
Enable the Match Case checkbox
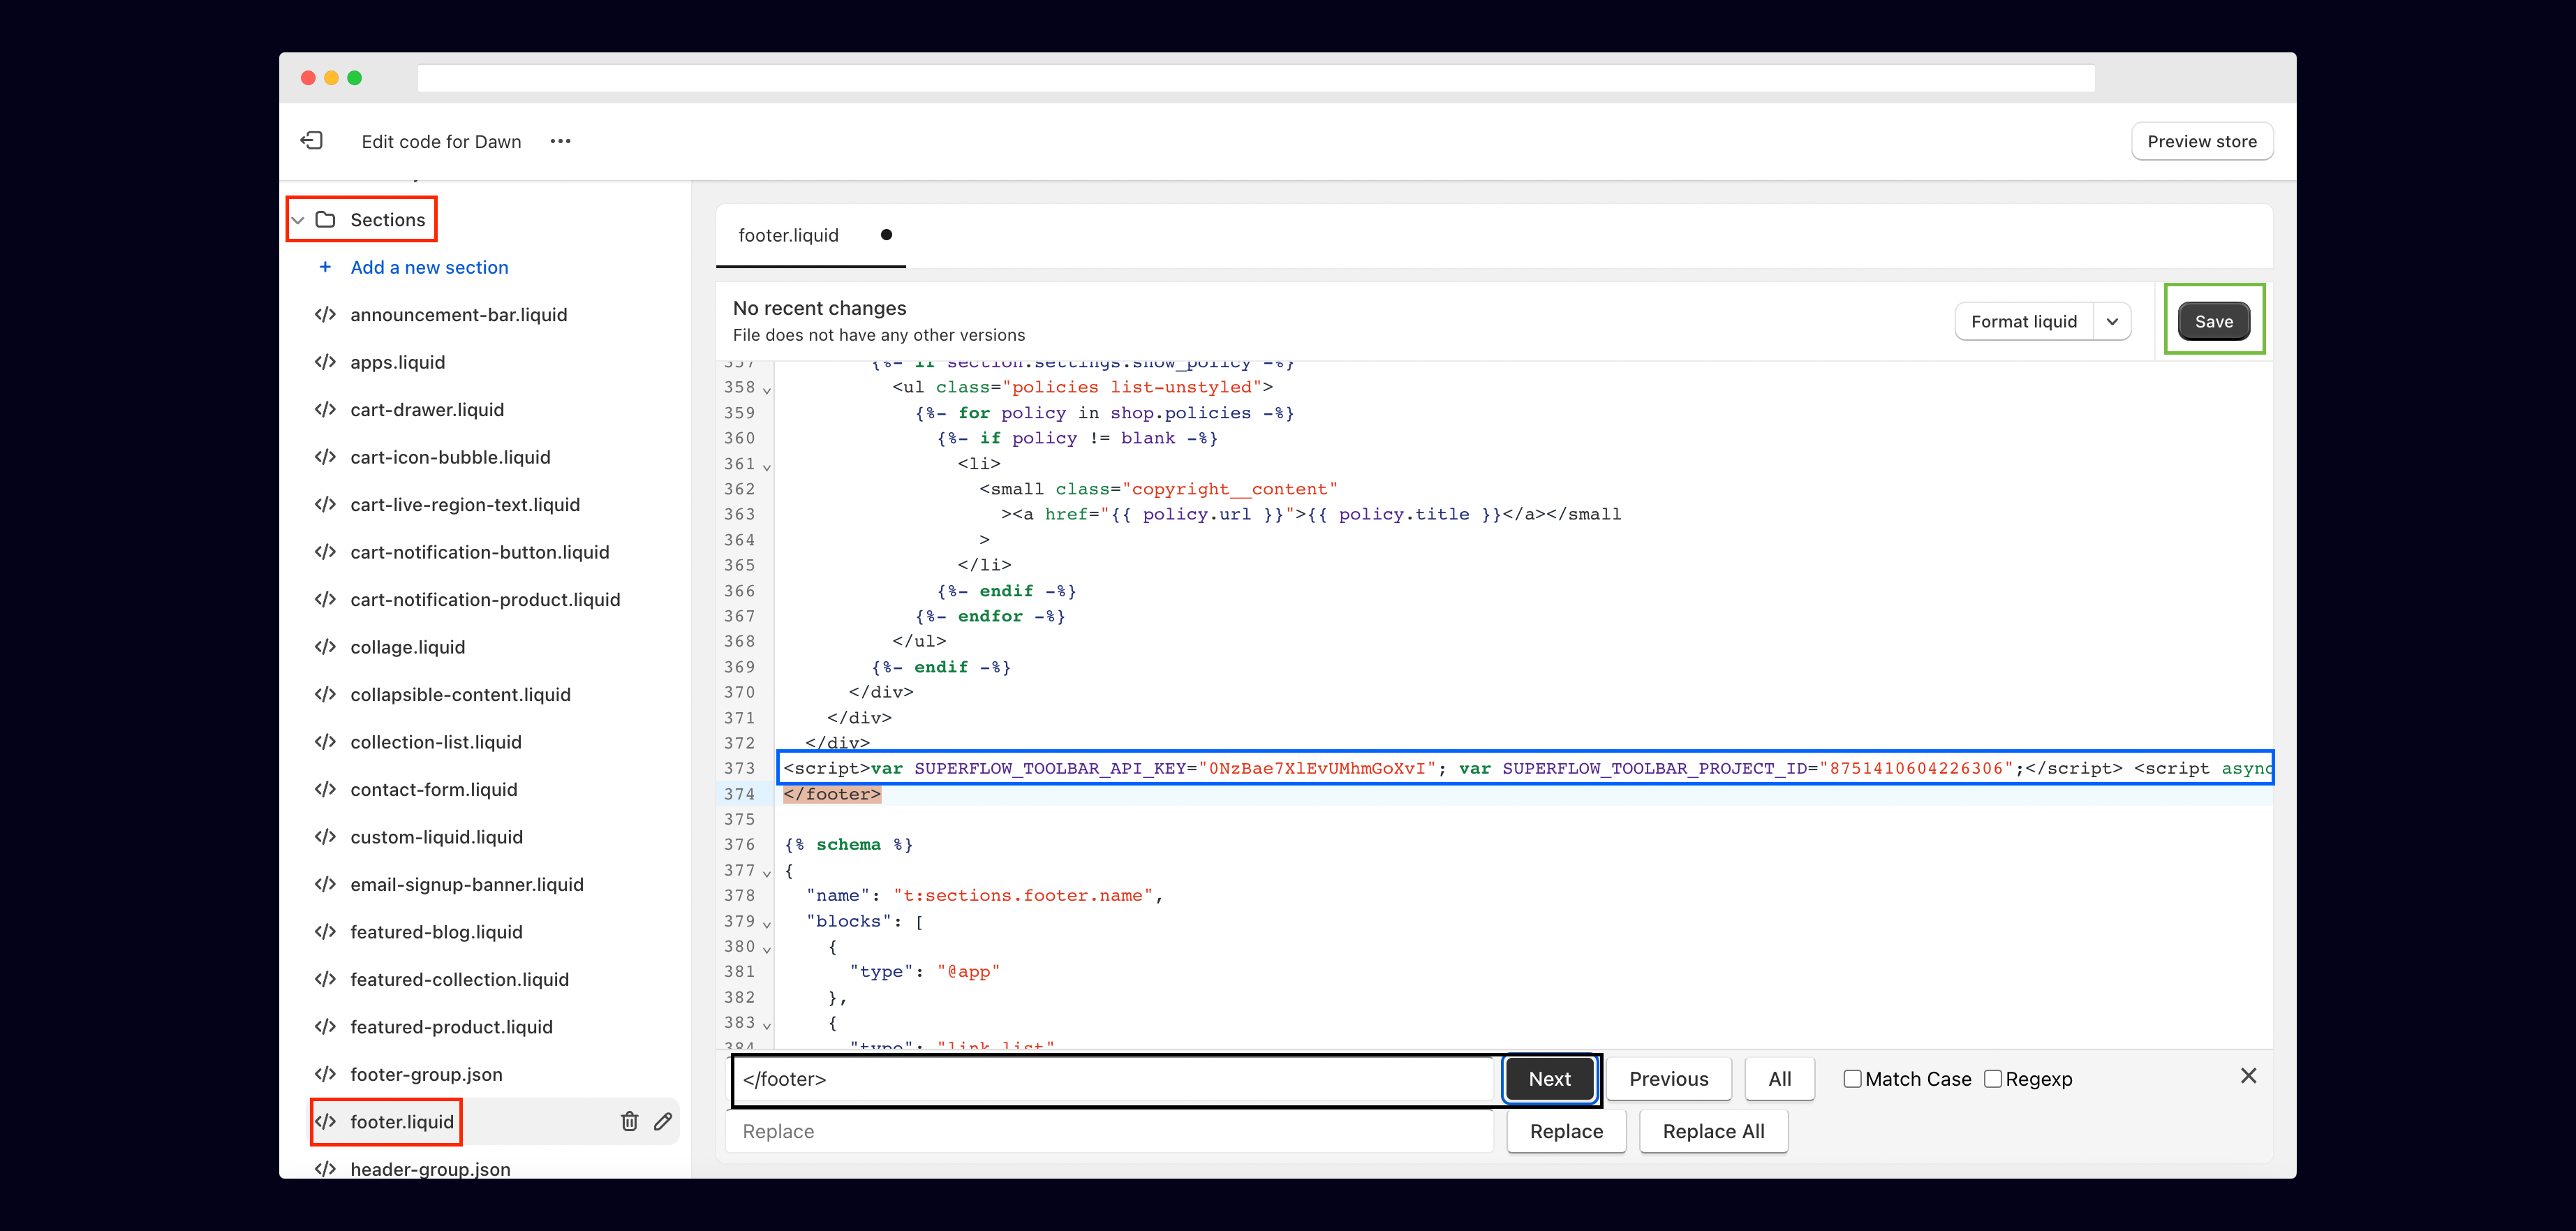1852,1079
